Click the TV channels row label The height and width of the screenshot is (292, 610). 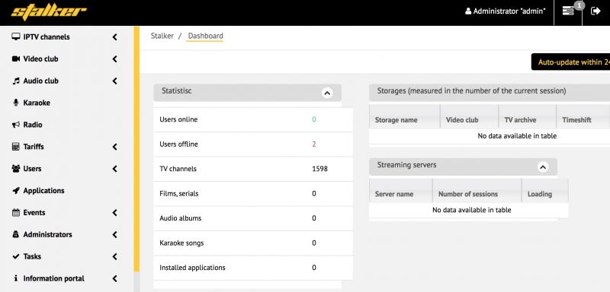[x=178, y=169]
